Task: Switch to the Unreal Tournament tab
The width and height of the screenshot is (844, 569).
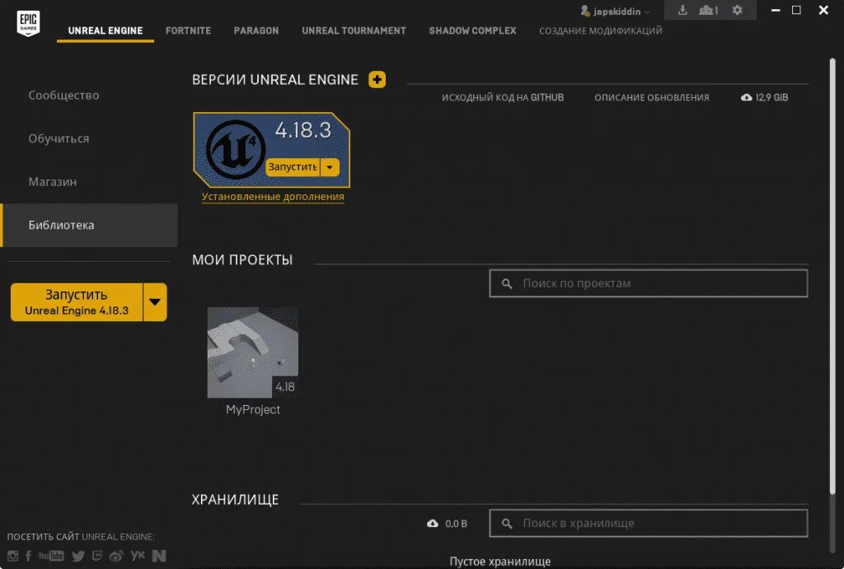Action: (354, 30)
